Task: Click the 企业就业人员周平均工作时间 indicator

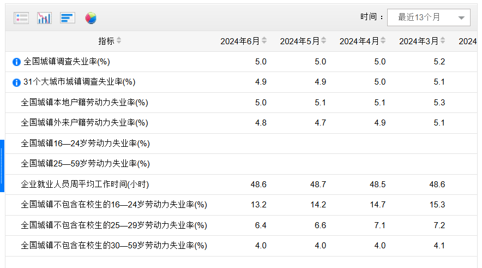Action: (85, 184)
